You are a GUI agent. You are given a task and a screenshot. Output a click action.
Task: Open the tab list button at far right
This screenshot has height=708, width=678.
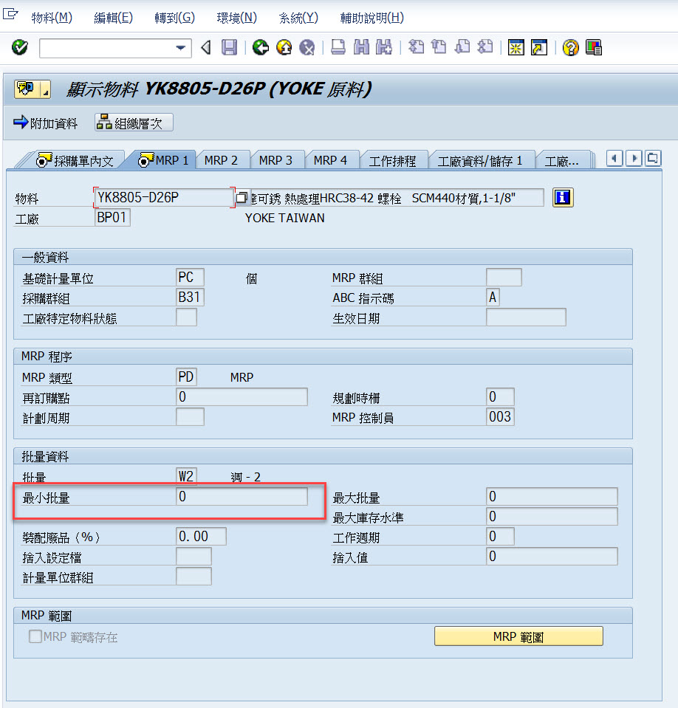point(652,158)
